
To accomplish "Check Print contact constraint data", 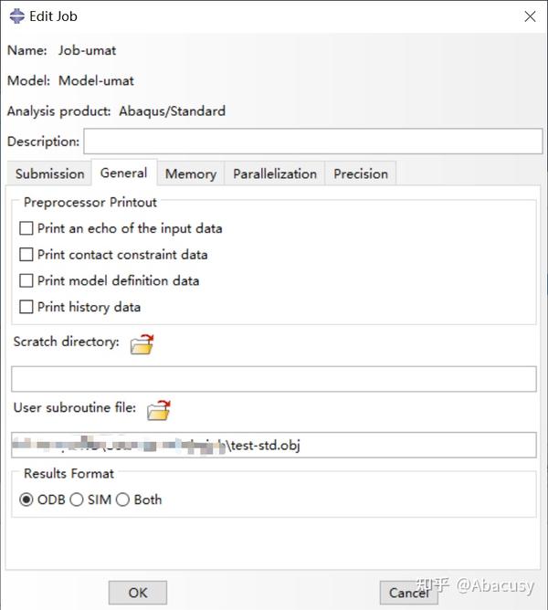I will coord(26,255).
